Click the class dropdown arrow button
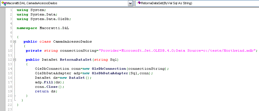Viewport: 259px width, 111px height. tap(130, 3)
